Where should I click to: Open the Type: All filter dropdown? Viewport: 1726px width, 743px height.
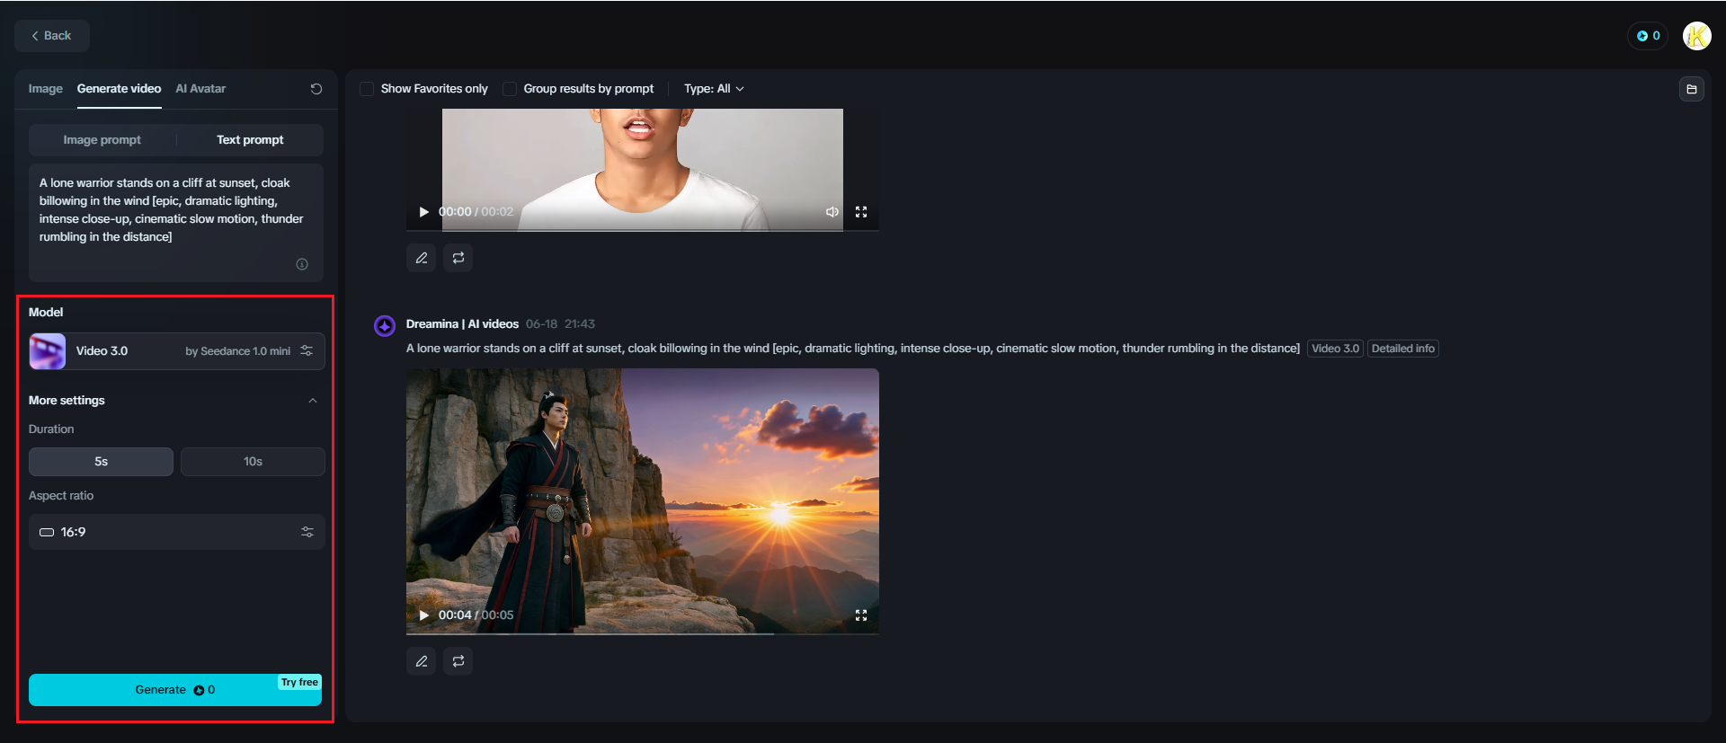pos(714,89)
